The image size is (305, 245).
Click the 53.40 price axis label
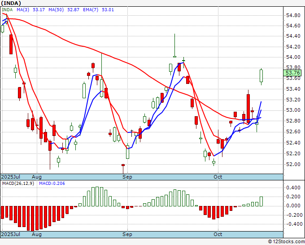[x=293, y=89]
